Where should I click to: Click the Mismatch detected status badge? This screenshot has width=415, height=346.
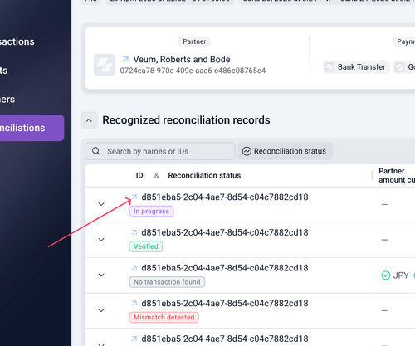click(164, 317)
